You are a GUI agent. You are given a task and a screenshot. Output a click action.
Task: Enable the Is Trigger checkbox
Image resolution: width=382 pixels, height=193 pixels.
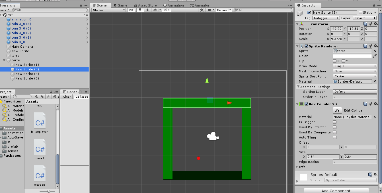pyautogui.click(x=335, y=122)
